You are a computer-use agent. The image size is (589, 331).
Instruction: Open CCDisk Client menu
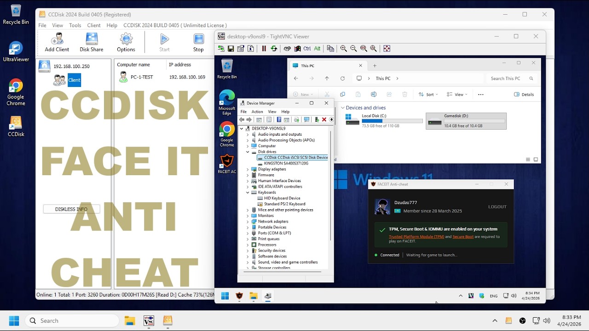94,25
